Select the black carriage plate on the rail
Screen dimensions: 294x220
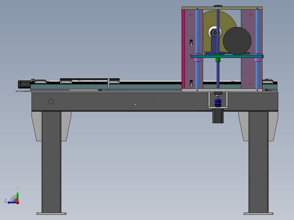[90, 79]
